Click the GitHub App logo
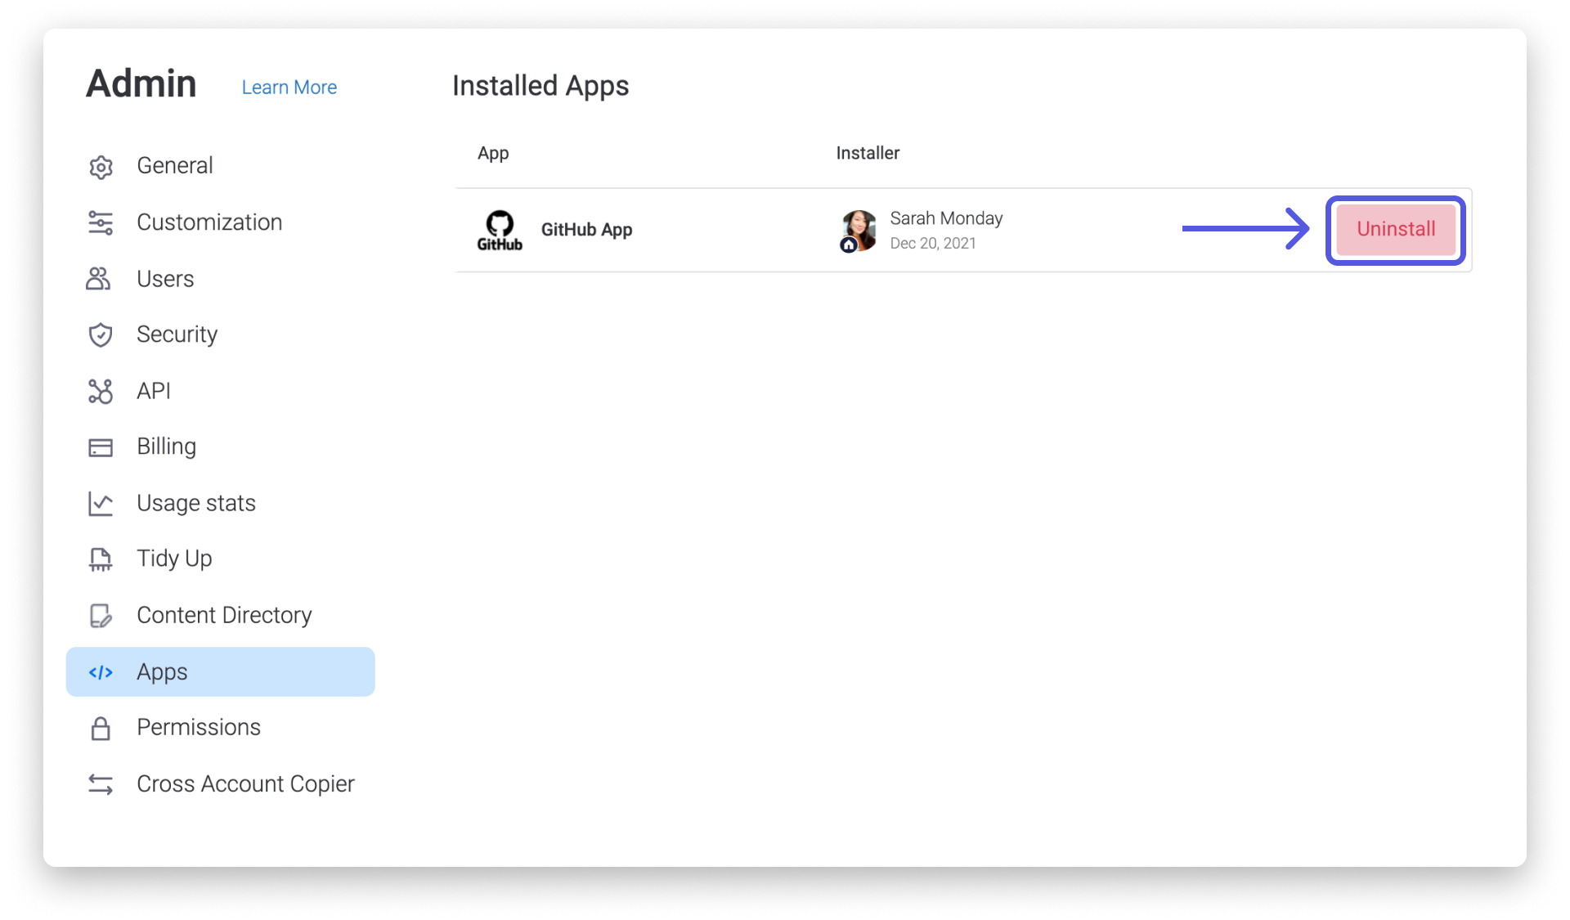 pyautogui.click(x=500, y=230)
